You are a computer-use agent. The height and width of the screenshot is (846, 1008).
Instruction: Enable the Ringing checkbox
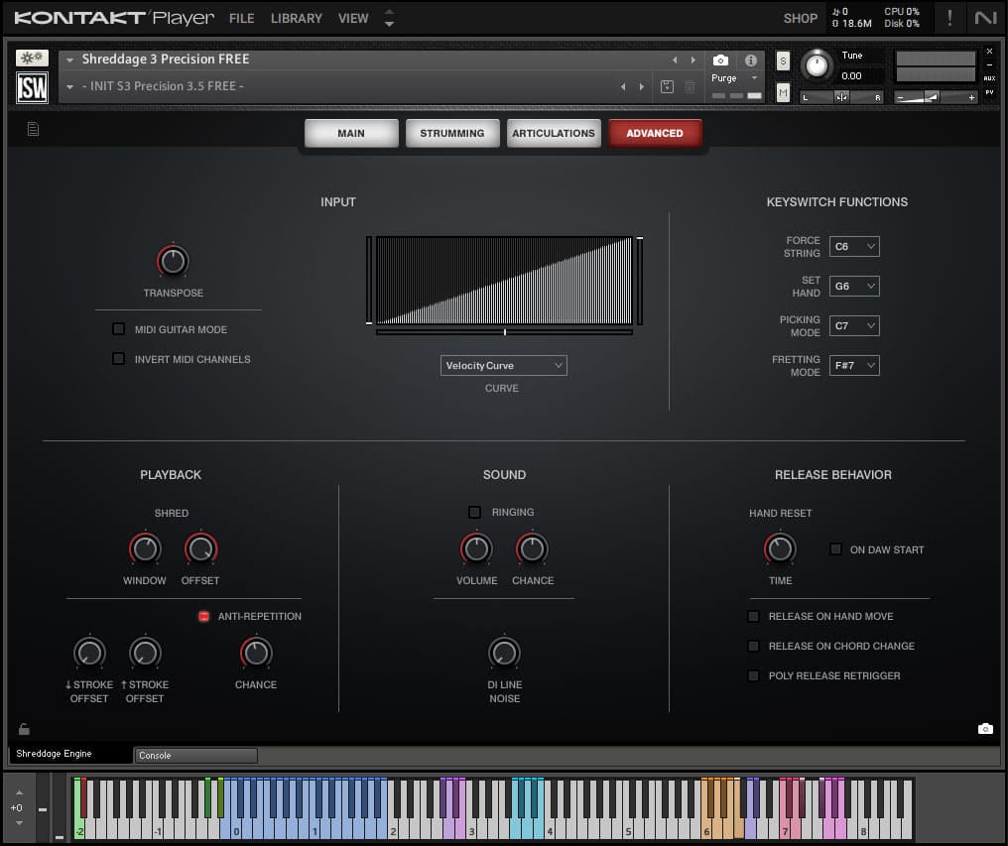(x=474, y=513)
